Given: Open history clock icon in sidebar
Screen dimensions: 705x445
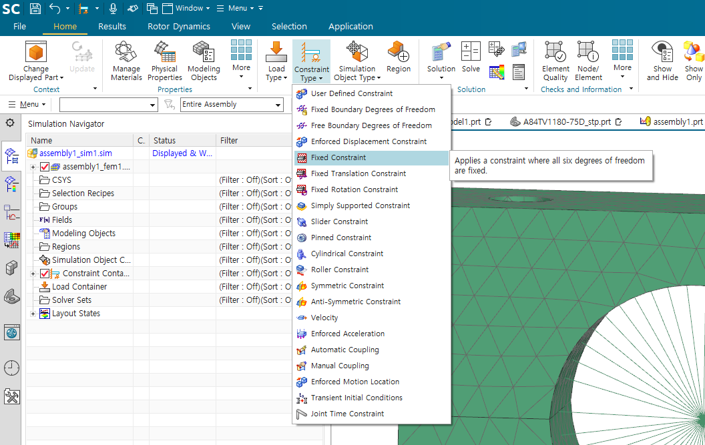Looking at the screenshot, I should 11,368.
